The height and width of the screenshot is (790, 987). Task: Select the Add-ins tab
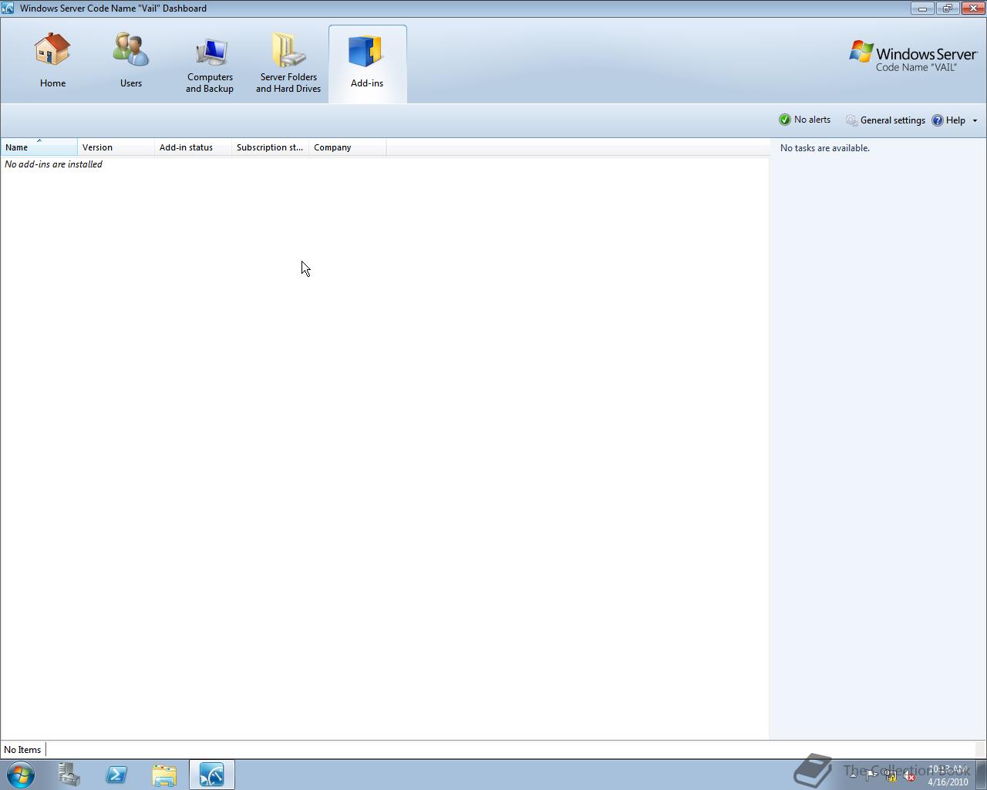point(367,63)
